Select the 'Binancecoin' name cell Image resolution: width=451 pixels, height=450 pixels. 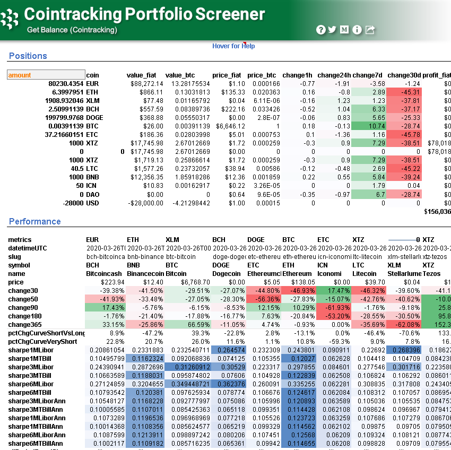[145, 274]
